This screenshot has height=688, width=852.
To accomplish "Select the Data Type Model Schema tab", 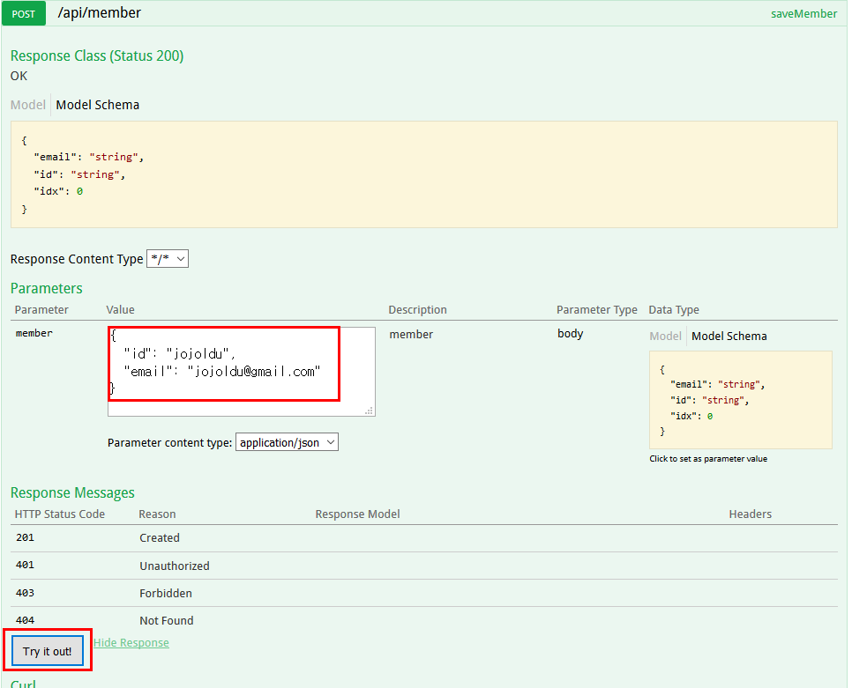I will click(x=729, y=336).
